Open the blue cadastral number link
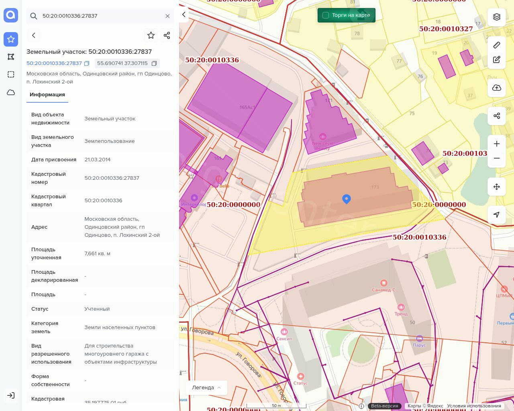This screenshot has width=514, height=411. tap(54, 63)
